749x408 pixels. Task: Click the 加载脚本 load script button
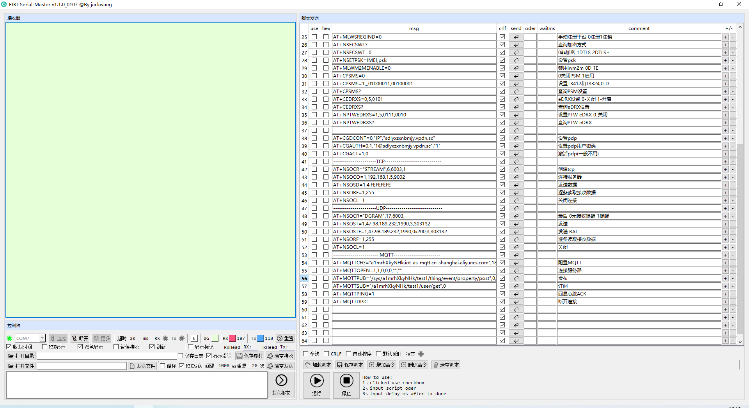pyautogui.click(x=318, y=365)
